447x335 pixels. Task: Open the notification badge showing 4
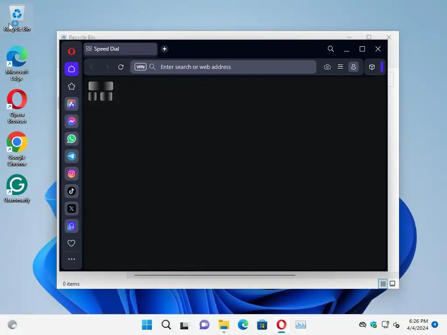pyautogui.click(x=435, y=324)
